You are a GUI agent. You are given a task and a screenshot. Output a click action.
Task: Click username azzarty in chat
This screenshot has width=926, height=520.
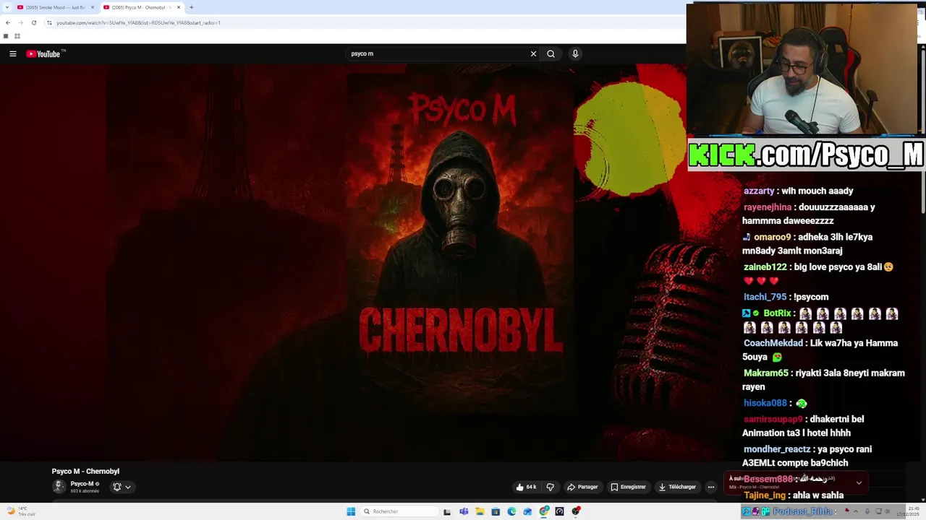pos(759,191)
